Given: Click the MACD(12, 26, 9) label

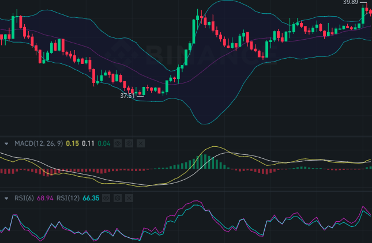Looking at the screenshot, I should 39,143.
